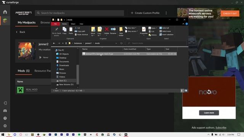Viewport: 244px width, 137px height.
Task: Click the CurseForge login icon in sidebar
Action: tap(5, 103)
